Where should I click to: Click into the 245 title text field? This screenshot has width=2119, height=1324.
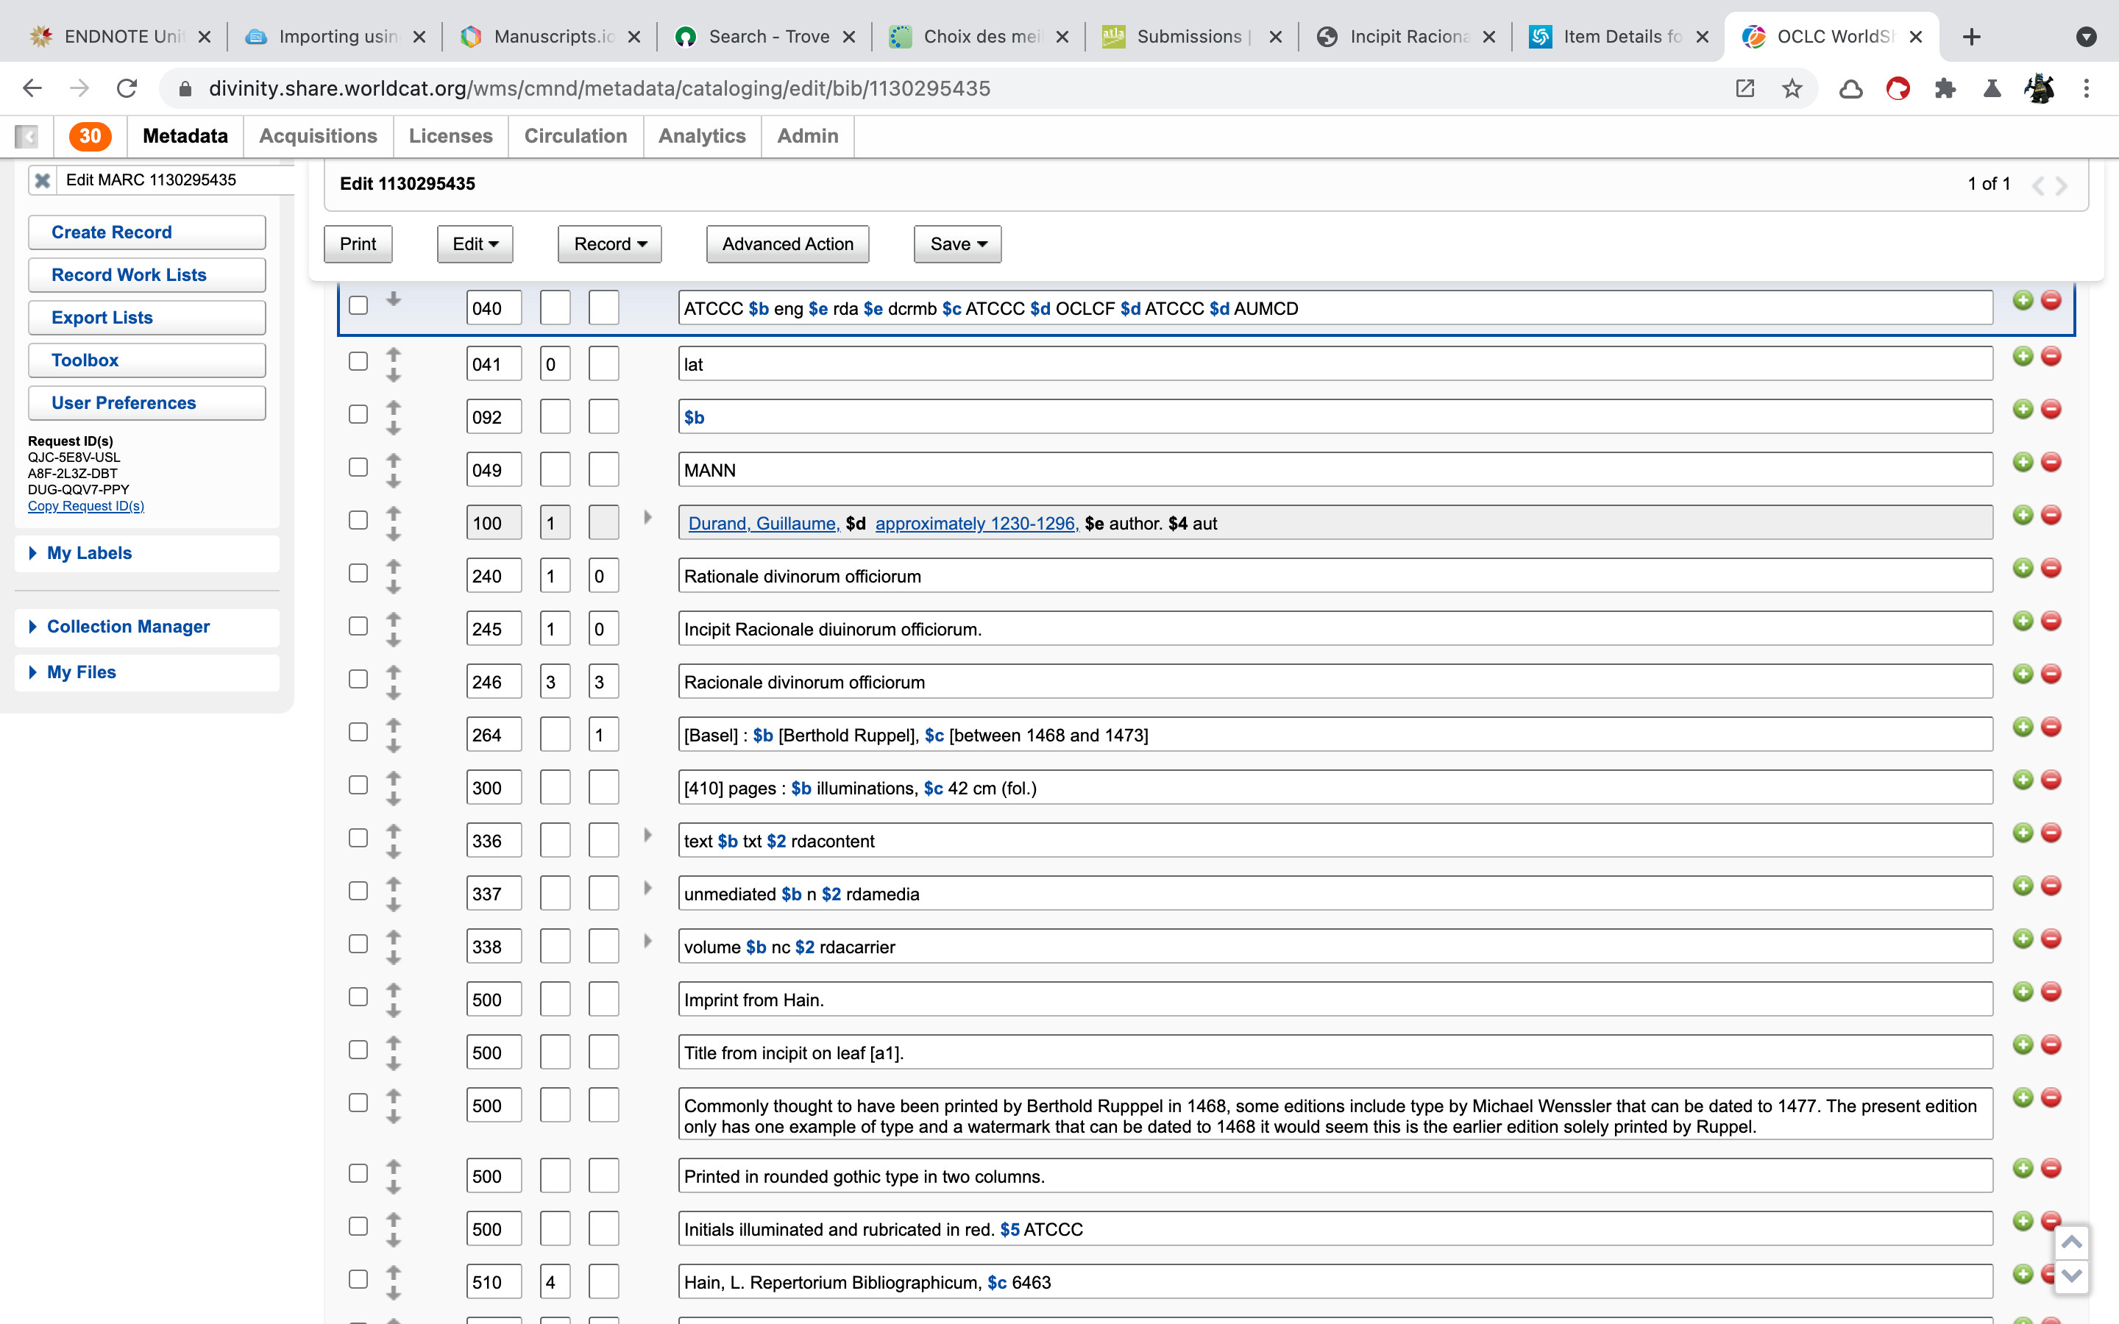tap(1335, 630)
